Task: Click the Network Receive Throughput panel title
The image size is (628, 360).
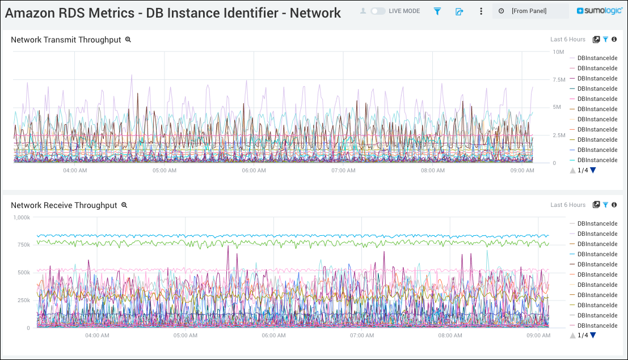Action: [64, 205]
